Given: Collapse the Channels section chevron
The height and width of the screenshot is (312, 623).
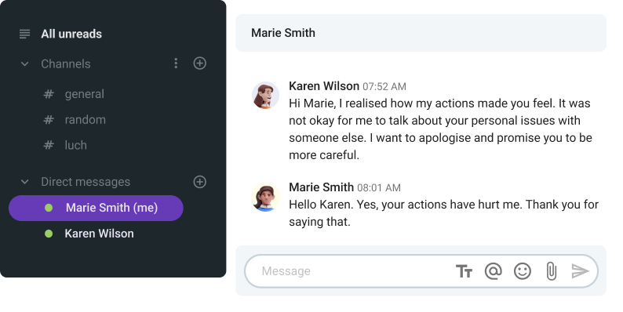Looking at the screenshot, I should tap(24, 63).
